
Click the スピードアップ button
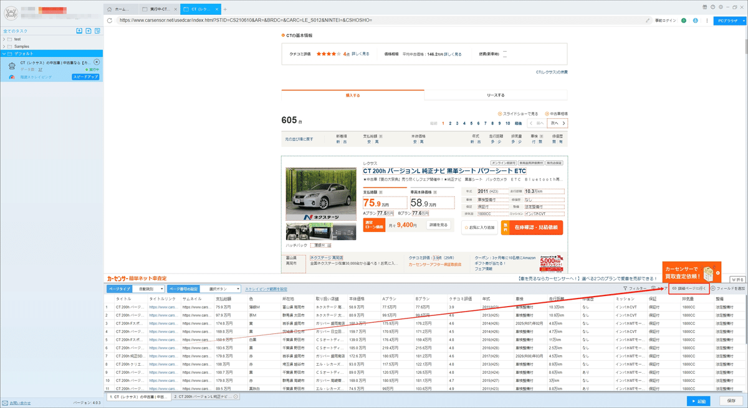click(x=85, y=77)
